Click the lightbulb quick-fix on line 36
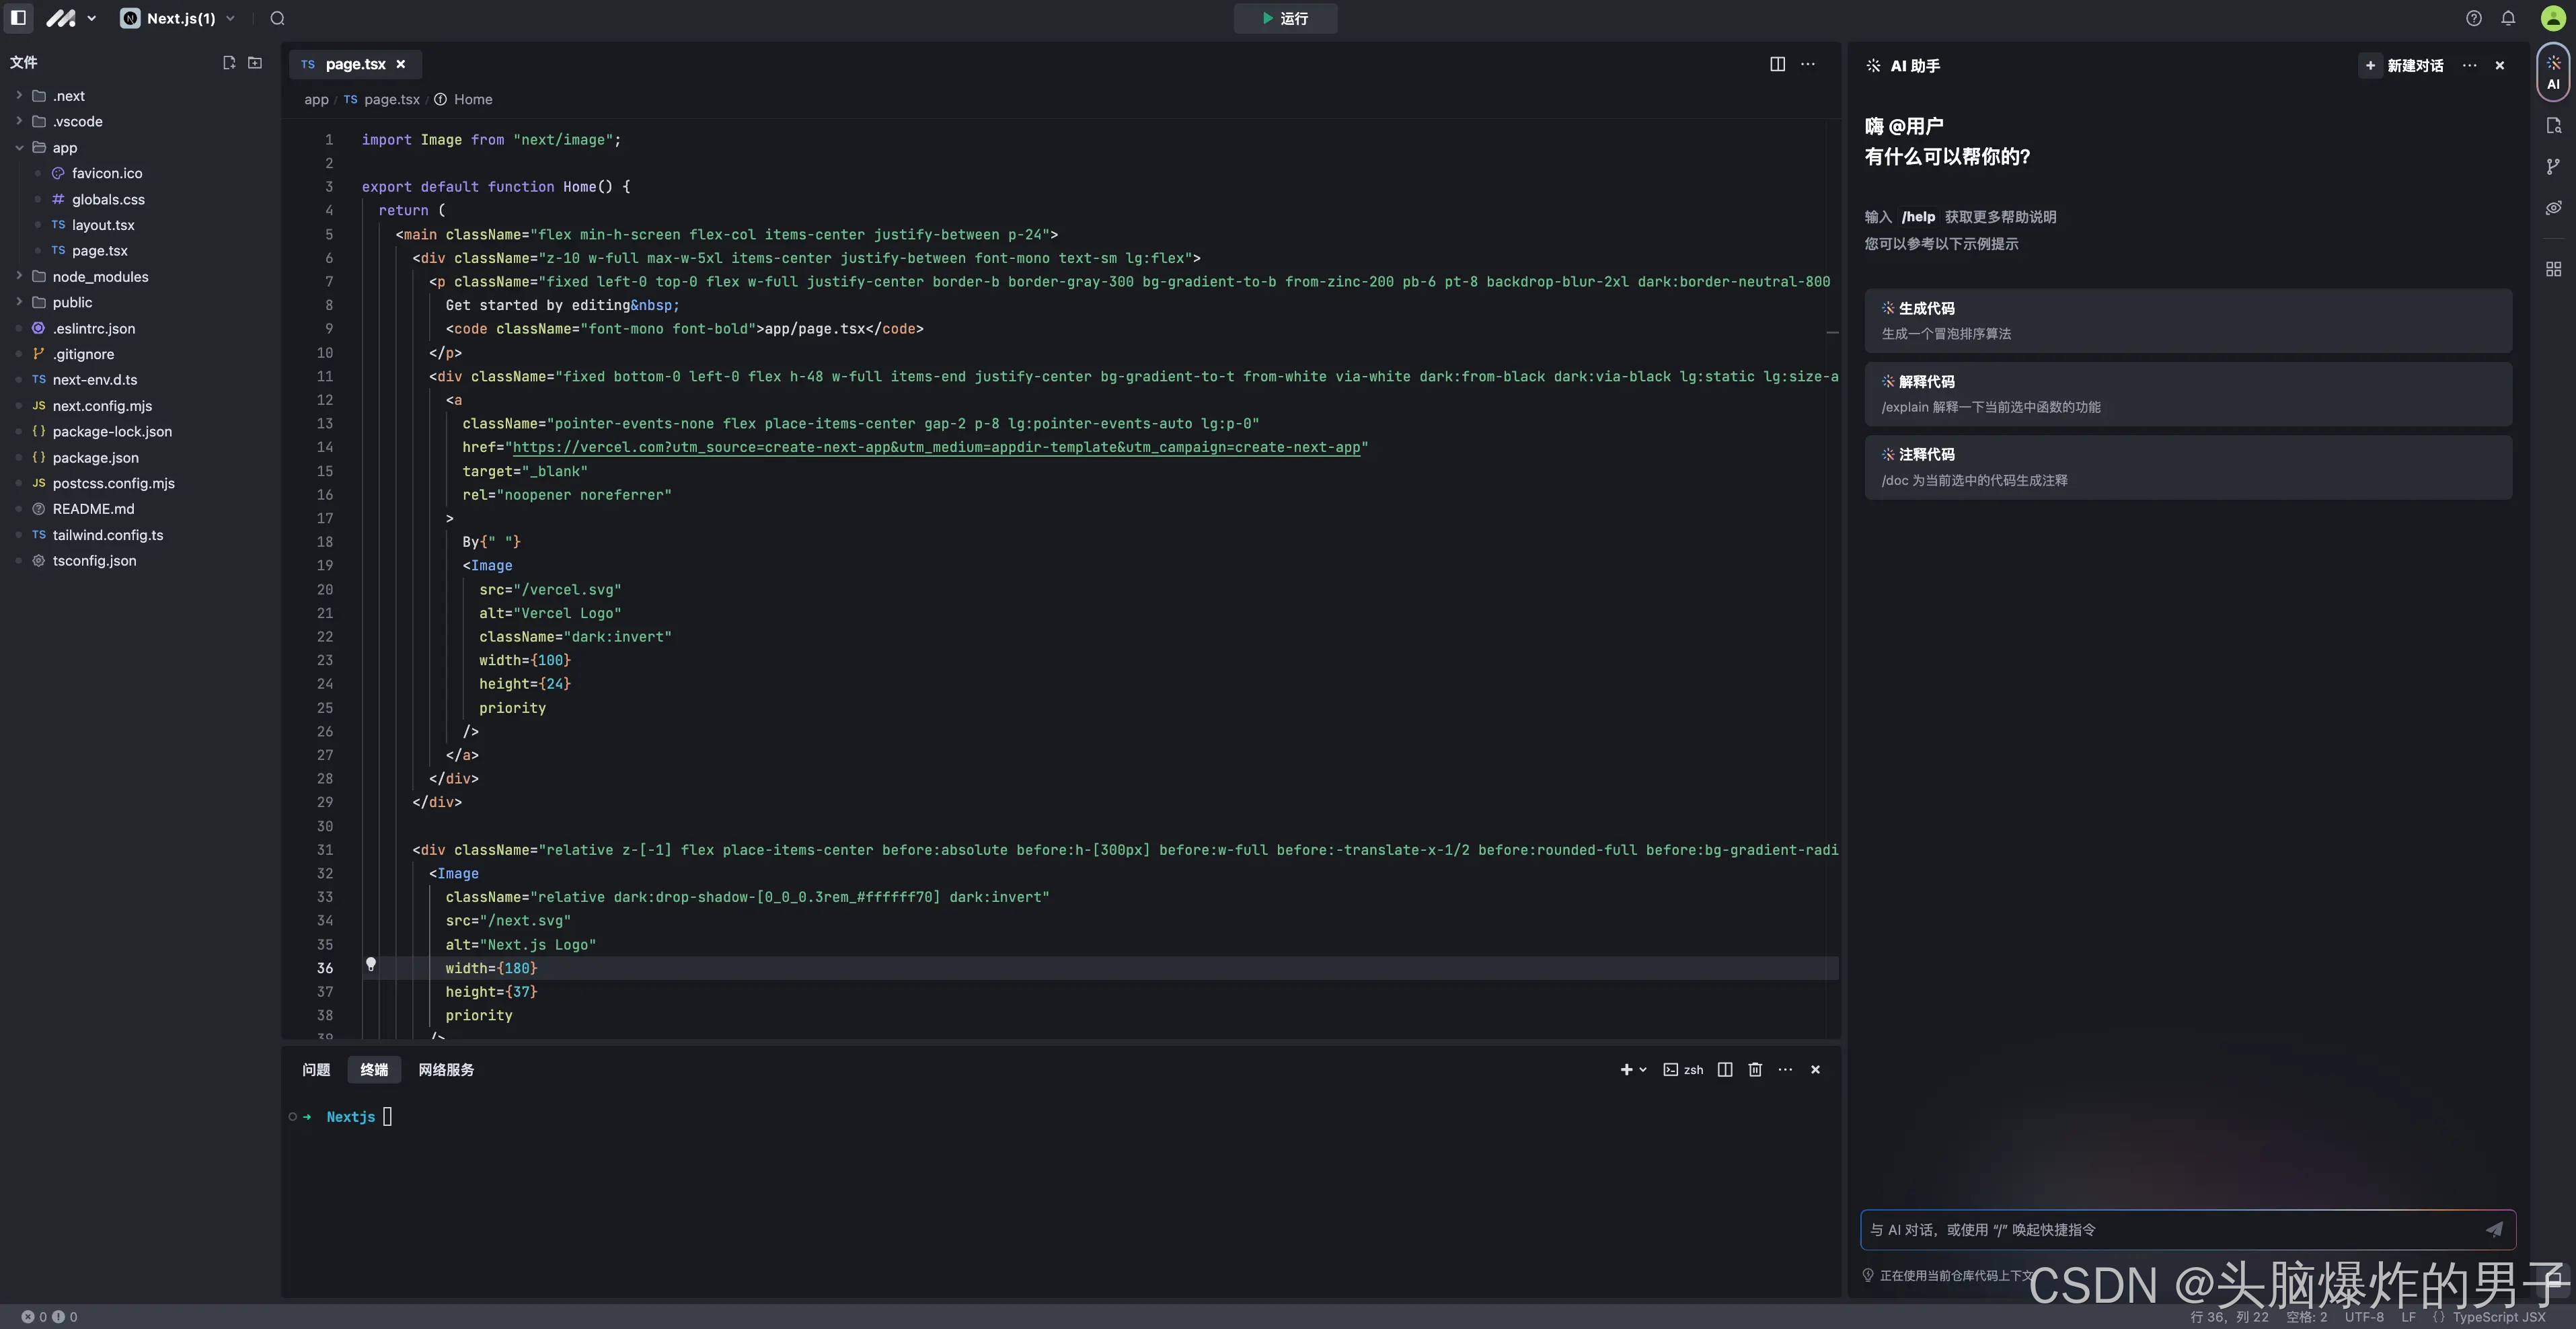 coord(371,964)
